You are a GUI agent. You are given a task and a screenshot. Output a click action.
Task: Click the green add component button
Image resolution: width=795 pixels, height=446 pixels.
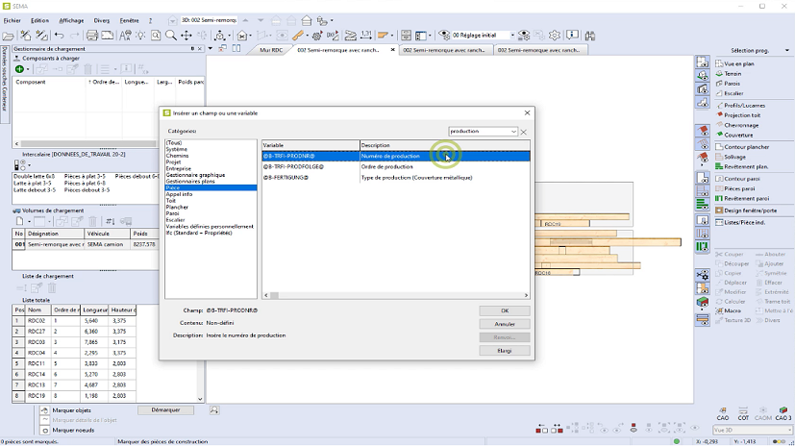(x=20, y=69)
